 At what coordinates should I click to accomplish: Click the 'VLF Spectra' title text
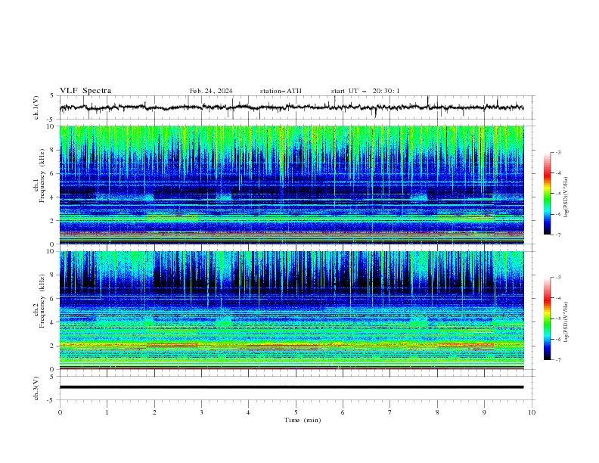85,91
